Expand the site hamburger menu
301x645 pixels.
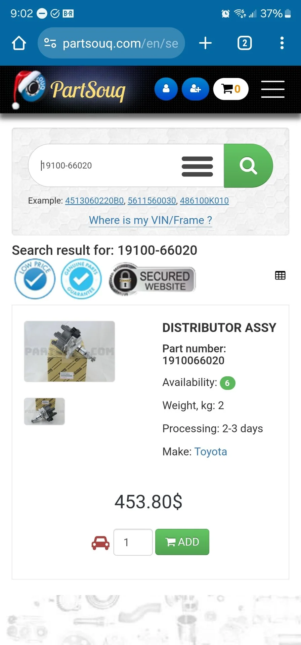pos(273,89)
